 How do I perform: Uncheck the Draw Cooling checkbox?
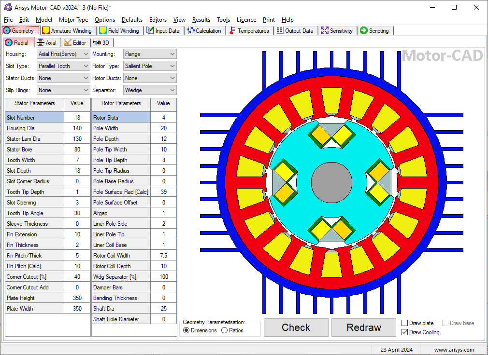(x=405, y=332)
